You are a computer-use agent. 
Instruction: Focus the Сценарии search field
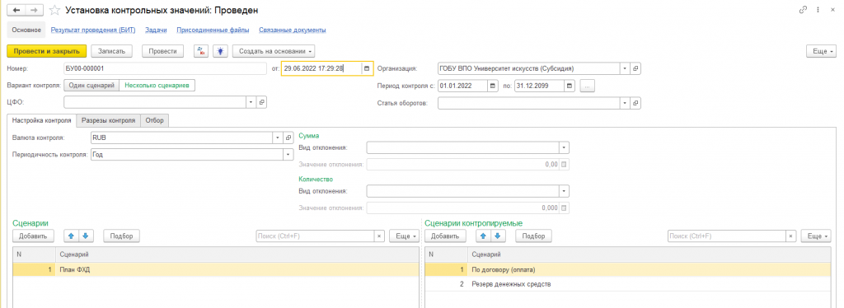(315, 236)
